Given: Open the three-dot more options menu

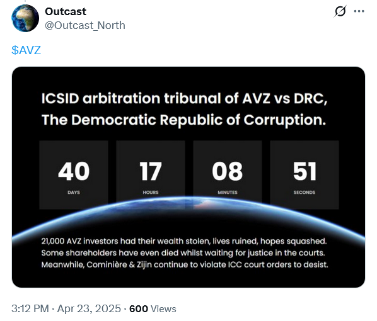Looking at the screenshot, I should pyautogui.click(x=359, y=11).
